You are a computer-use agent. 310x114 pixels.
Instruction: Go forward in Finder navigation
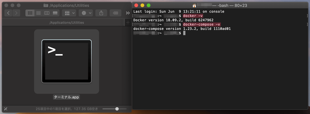(16, 13)
